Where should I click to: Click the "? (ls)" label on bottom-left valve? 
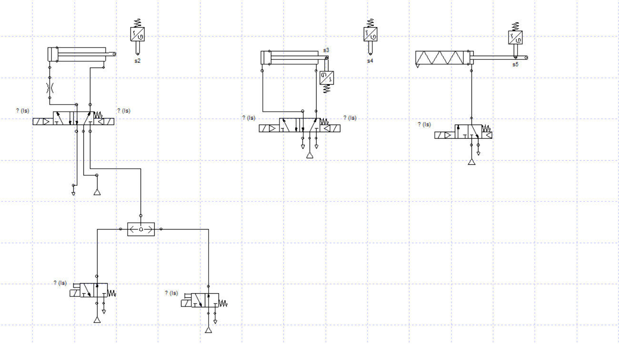click(x=60, y=283)
